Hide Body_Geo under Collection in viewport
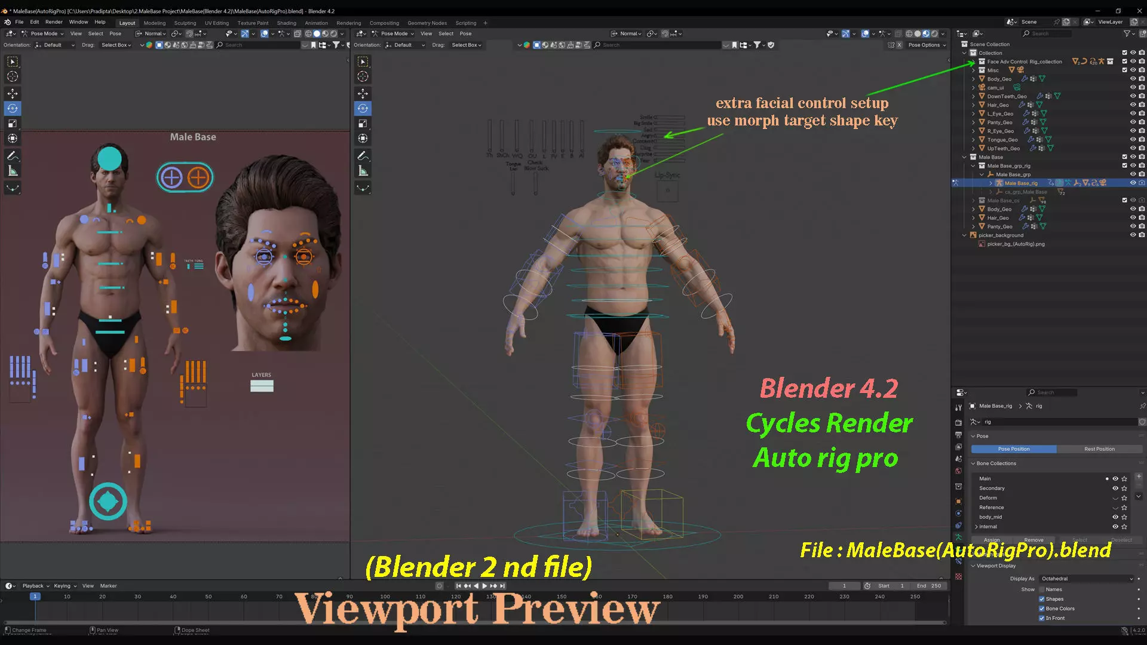Viewport: 1147px width, 645px height. coord(1133,79)
